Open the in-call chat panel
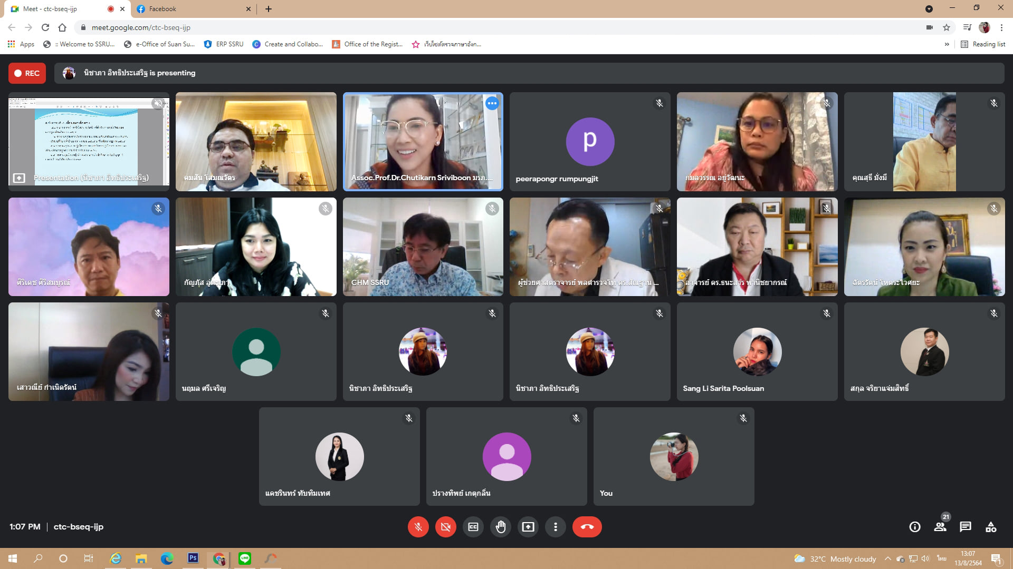Viewport: 1013px width, 569px height. coord(965,527)
